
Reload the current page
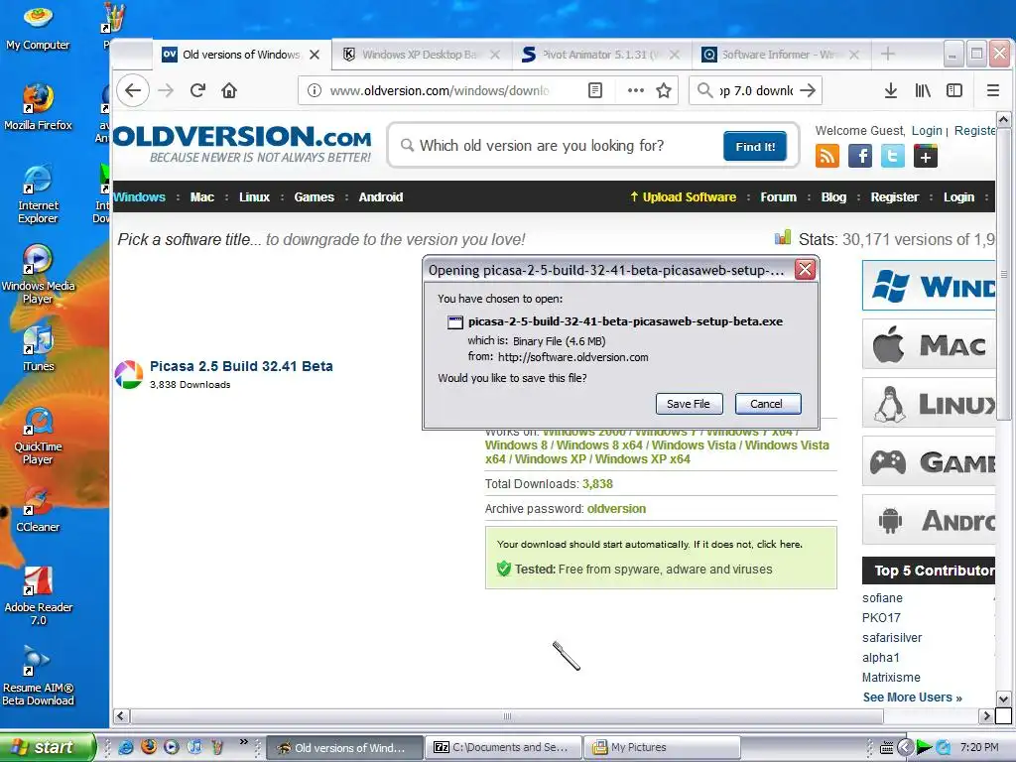point(197,90)
